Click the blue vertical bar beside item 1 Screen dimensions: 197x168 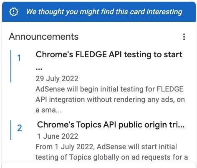11,66
